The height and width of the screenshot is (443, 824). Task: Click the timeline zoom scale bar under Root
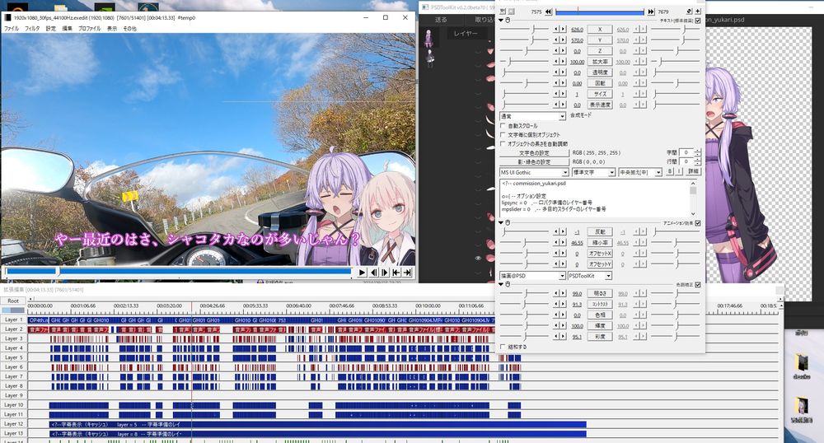point(13,310)
